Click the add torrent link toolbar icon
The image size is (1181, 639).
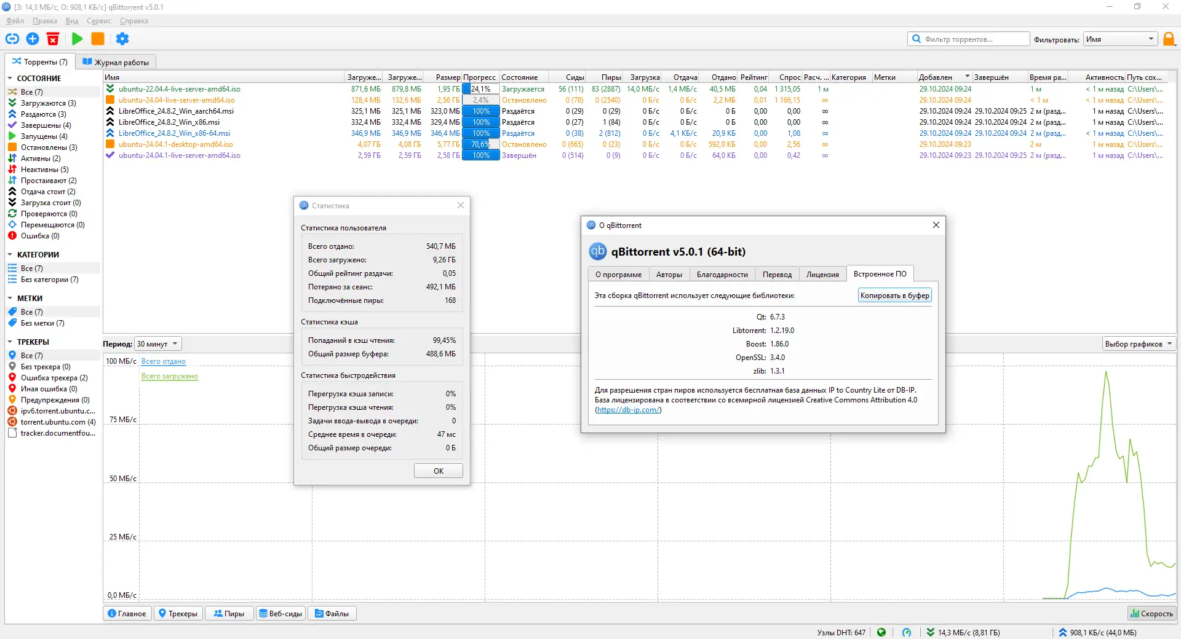pos(12,39)
